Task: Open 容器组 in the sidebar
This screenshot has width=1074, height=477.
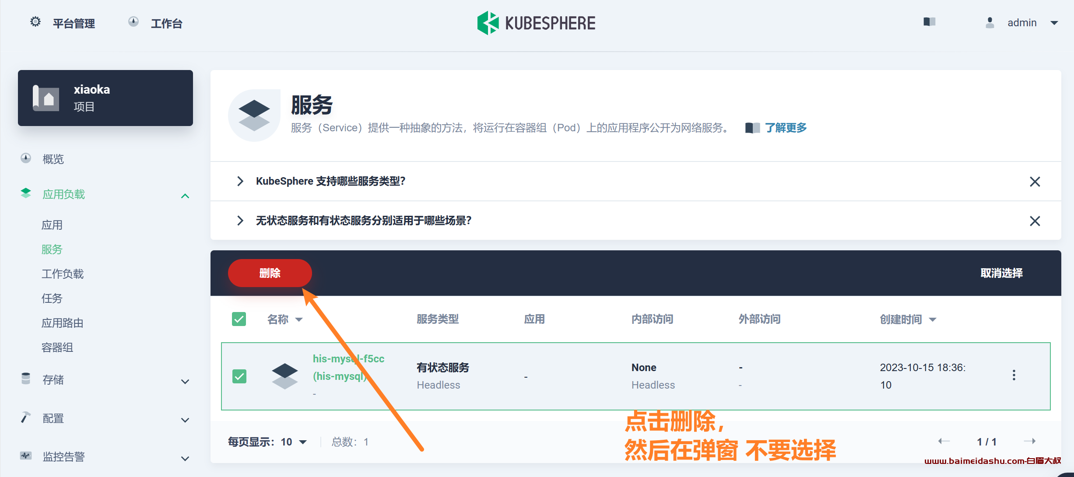Action: point(57,347)
